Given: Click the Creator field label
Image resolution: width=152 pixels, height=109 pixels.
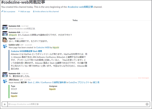Looking at the screenshot, I should tap(14, 93).
